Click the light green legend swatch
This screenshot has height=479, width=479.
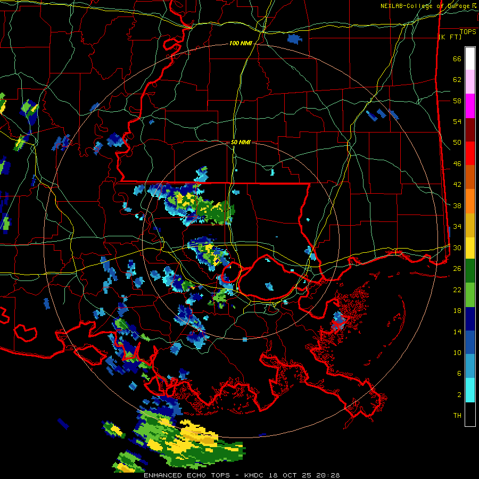(470, 295)
